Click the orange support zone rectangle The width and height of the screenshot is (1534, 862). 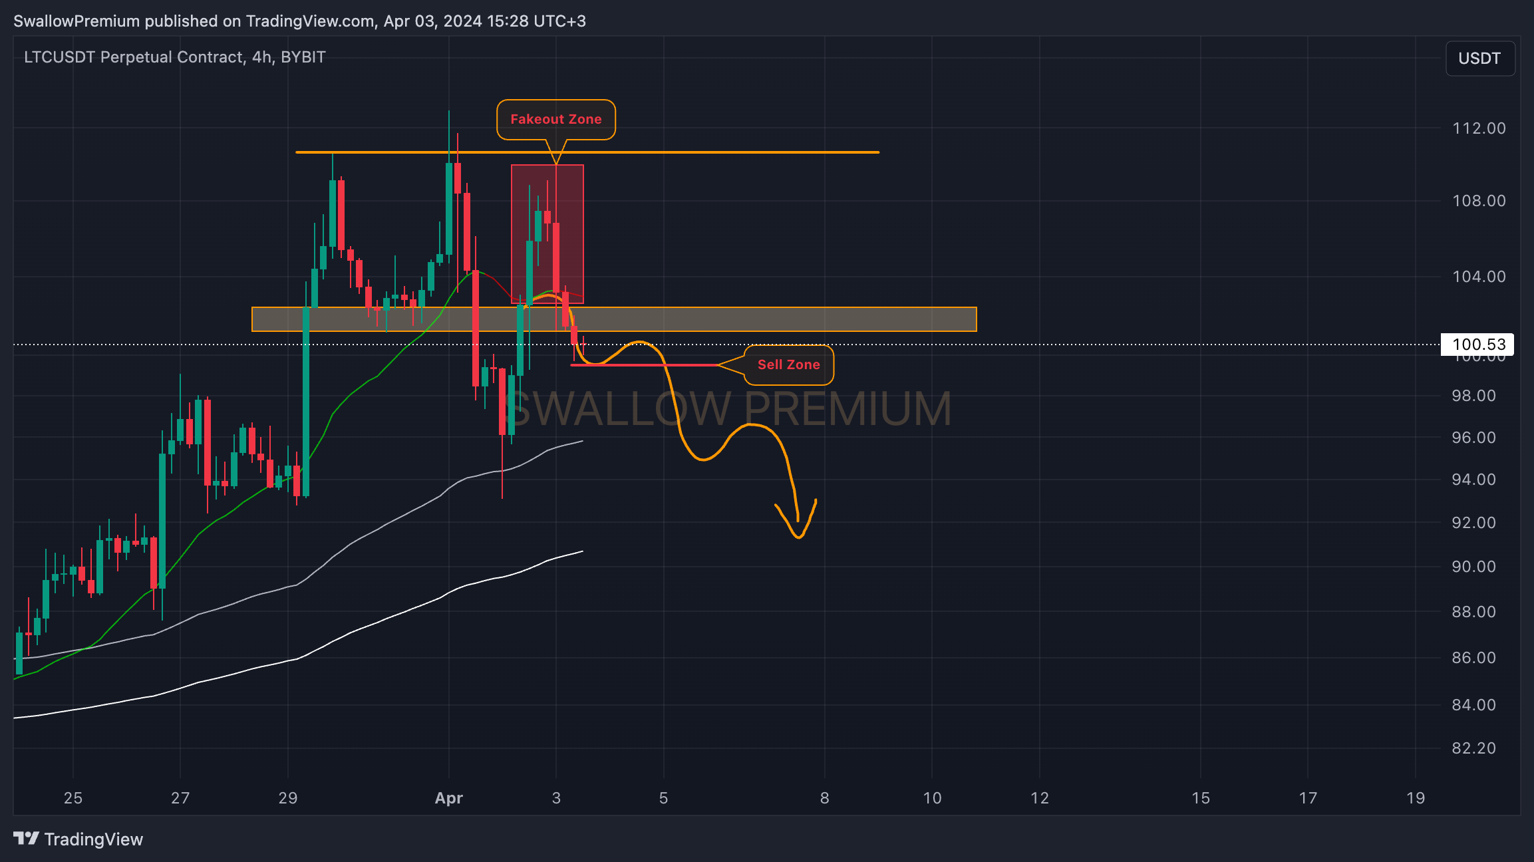[x=614, y=319]
